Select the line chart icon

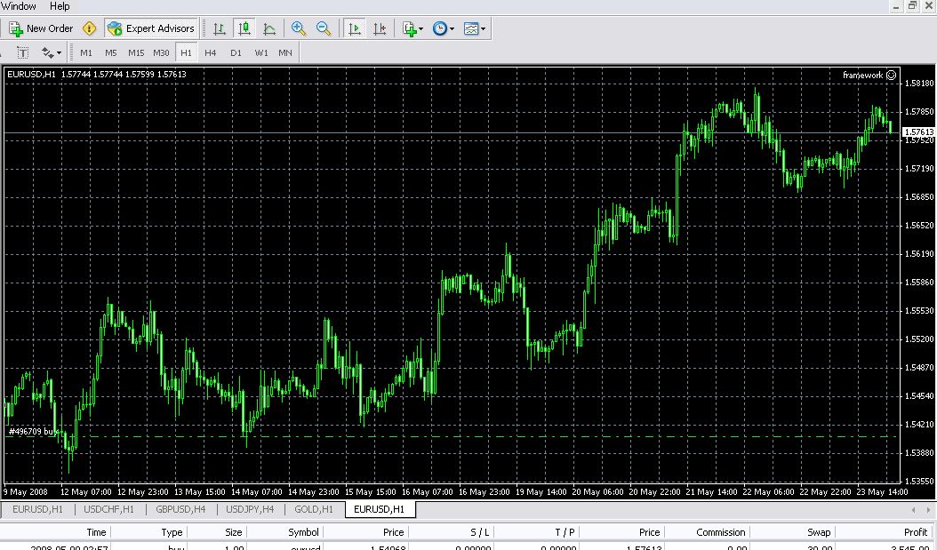pos(269,28)
